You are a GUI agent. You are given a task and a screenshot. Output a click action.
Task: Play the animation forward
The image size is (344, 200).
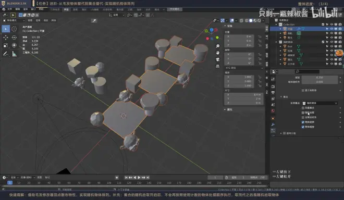139,178
